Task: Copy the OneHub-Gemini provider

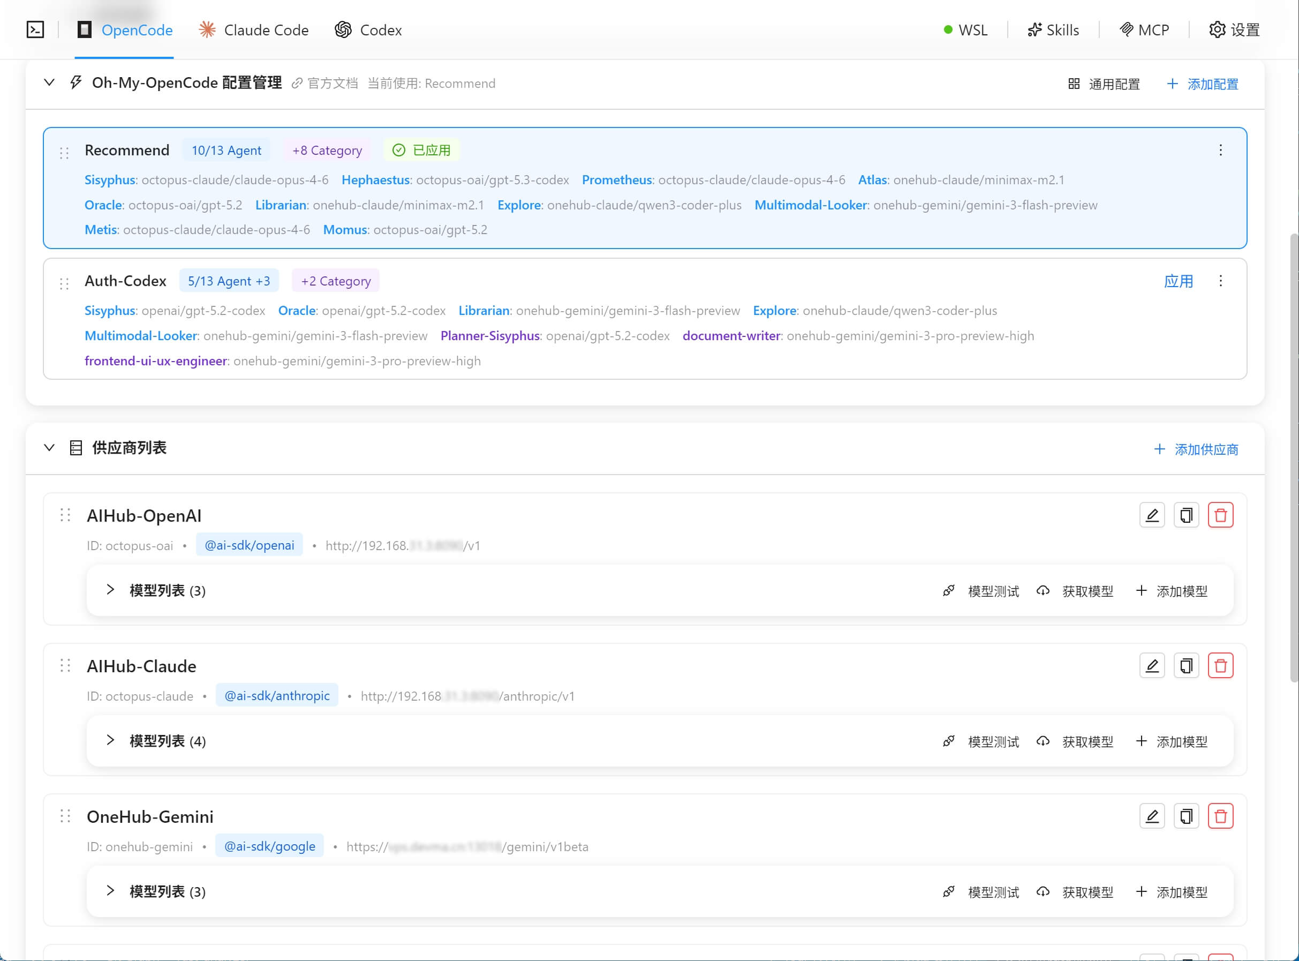Action: 1186,816
